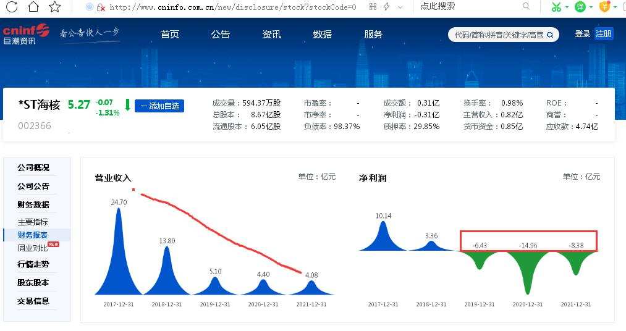Open the scissors screenshot tool
This screenshot has width=626, height=331.
pos(556,7)
